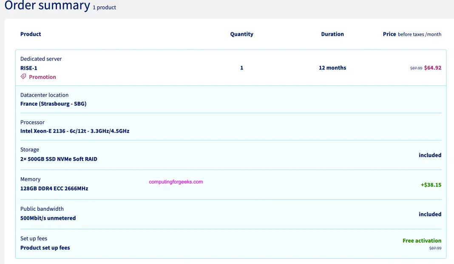The width and height of the screenshot is (454, 264).
Task: Click the Dedicated server label
Action: click(x=41, y=59)
